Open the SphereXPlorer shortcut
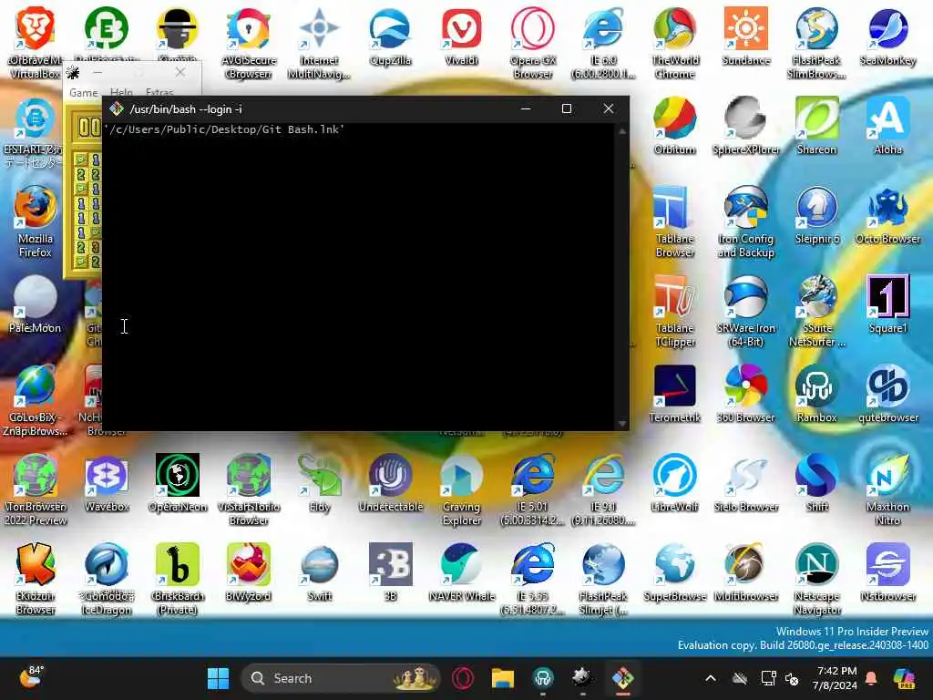 [x=745, y=126]
